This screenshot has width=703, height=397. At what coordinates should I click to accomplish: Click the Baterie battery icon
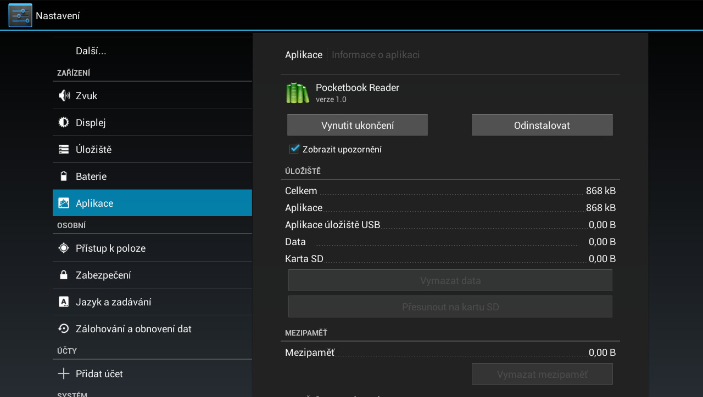[x=64, y=176]
